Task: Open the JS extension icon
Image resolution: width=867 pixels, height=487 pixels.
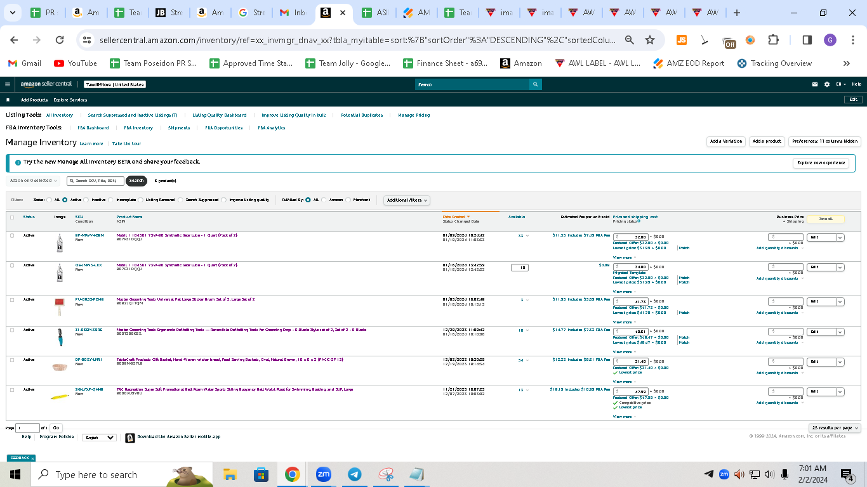Action: point(682,40)
